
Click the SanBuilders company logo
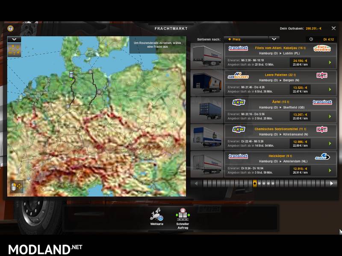click(x=238, y=76)
